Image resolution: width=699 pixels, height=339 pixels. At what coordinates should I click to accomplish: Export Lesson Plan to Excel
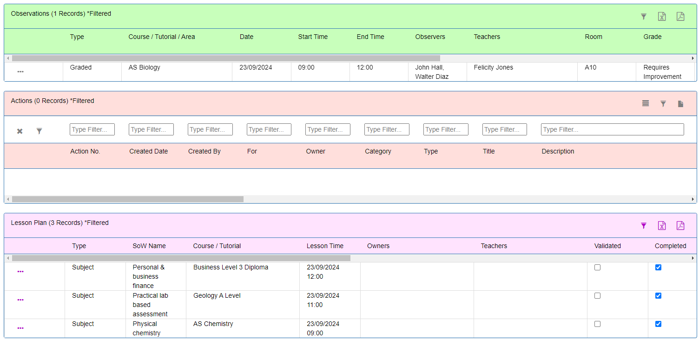pyautogui.click(x=662, y=226)
